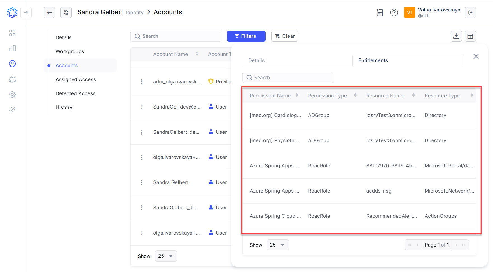Click the refresh page icon
Image resolution: width=493 pixels, height=272 pixels.
(x=66, y=12)
